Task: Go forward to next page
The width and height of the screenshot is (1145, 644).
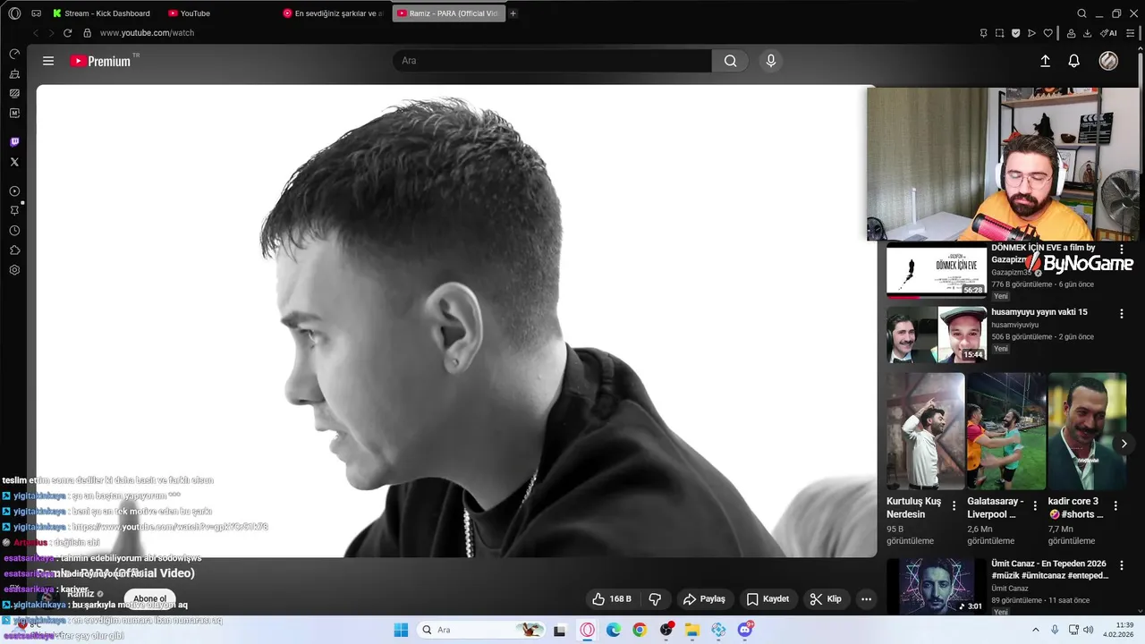Action: pos(51,33)
